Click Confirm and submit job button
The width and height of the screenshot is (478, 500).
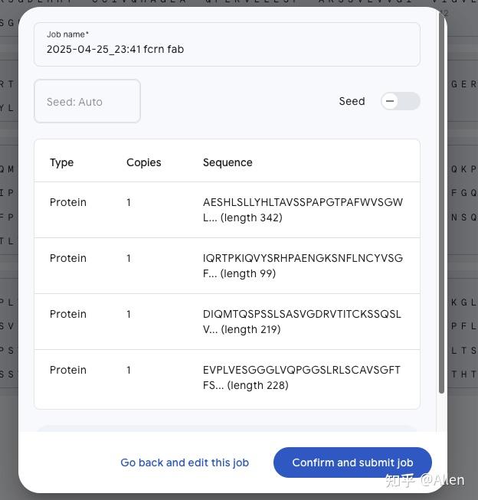352,462
